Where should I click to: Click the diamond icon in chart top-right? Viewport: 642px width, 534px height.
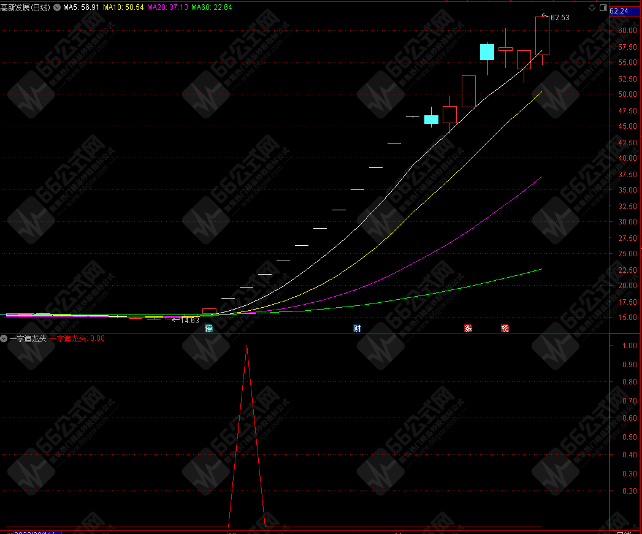click(592, 8)
